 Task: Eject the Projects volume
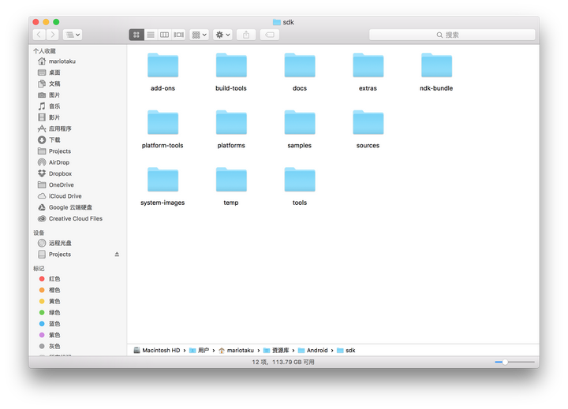point(117,254)
